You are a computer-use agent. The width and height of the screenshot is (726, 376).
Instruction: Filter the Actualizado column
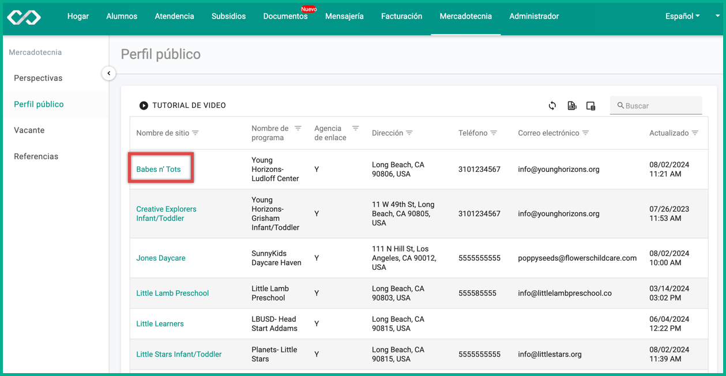click(695, 133)
